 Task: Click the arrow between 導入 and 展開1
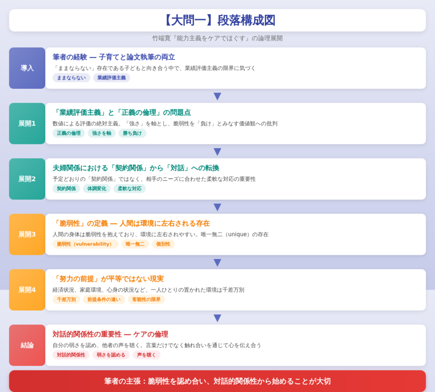click(x=217, y=96)
